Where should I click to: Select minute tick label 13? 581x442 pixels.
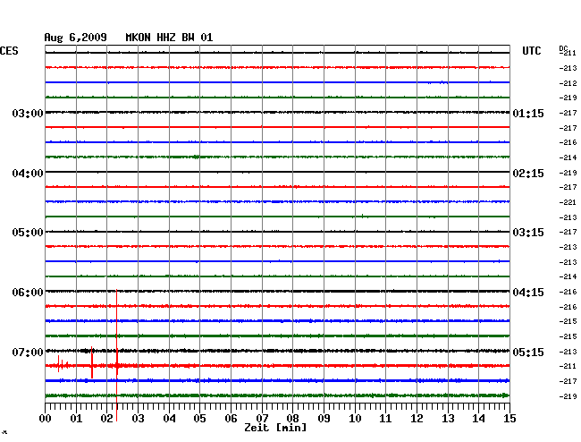(x=448, y=419)
